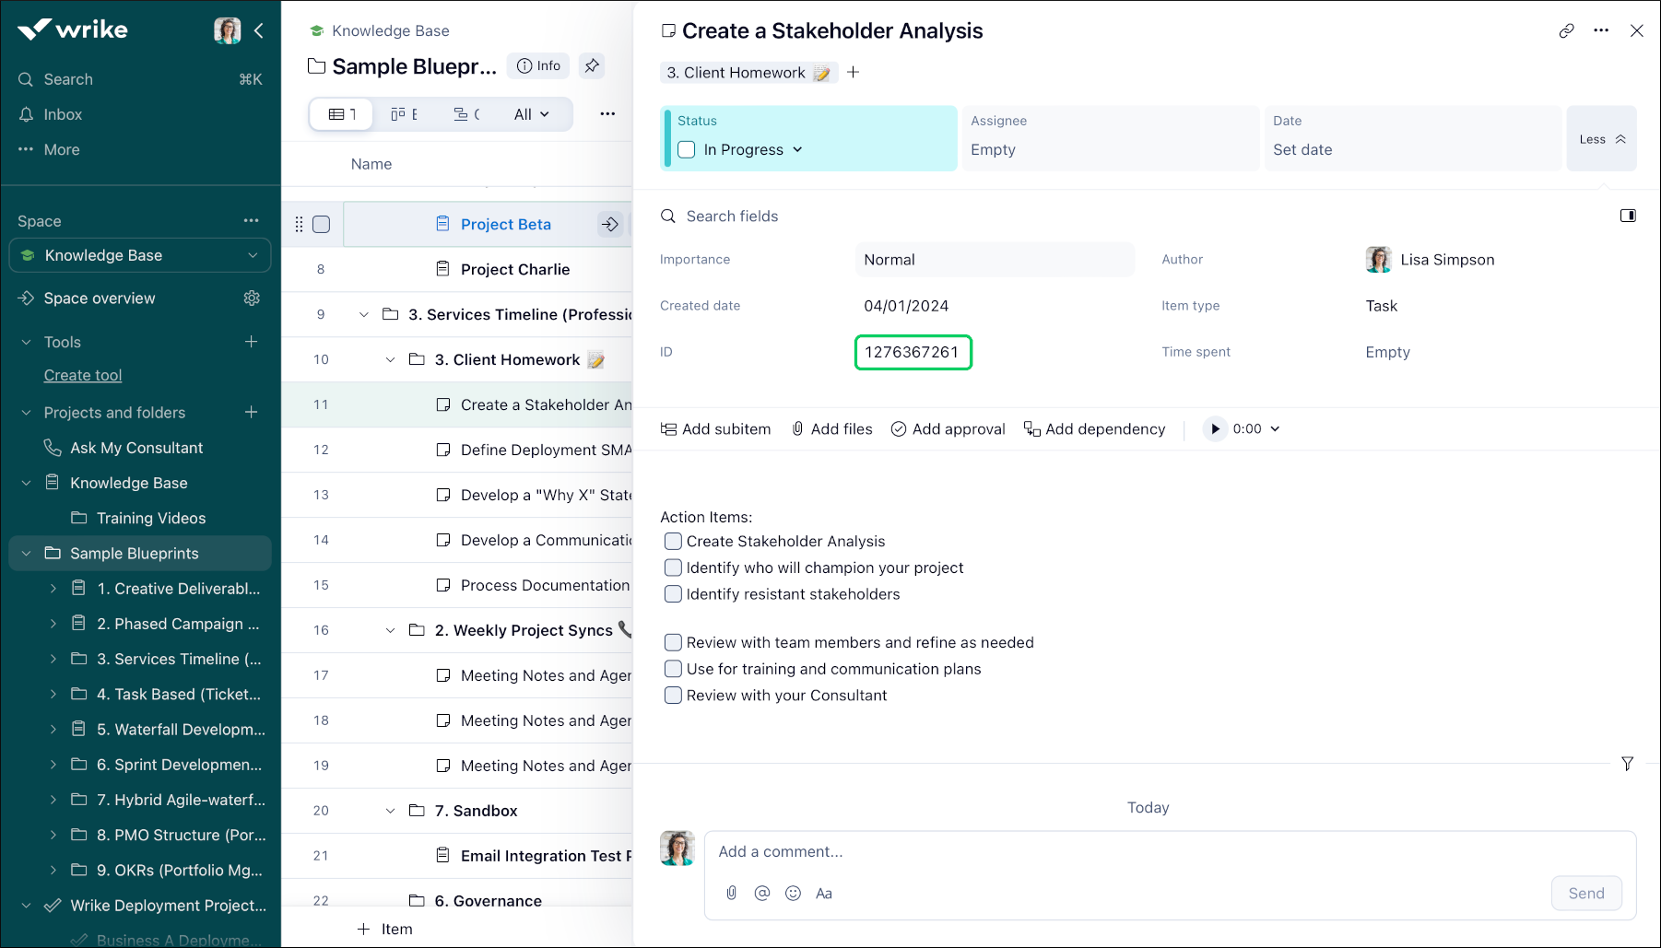This screenshot has height=948, width=1661.
Task: Click Add subitem button
Action: click(716, 428)
